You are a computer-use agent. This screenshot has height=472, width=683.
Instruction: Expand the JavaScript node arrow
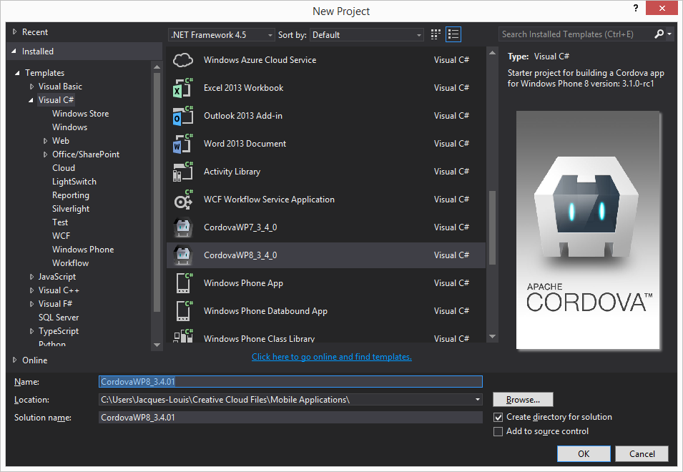(x=31, y=277)
